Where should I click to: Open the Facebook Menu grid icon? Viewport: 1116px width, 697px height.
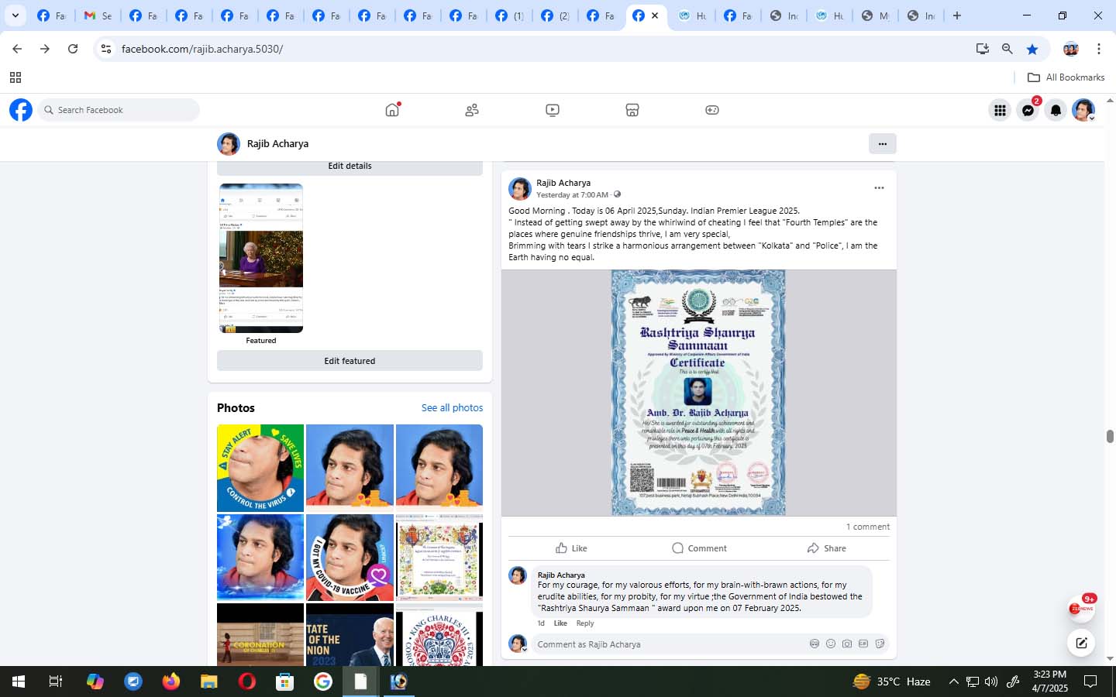(x=1000, y=110)
